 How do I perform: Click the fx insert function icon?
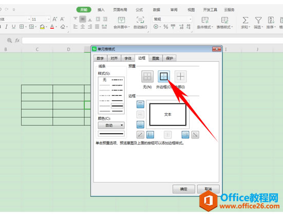17,41
